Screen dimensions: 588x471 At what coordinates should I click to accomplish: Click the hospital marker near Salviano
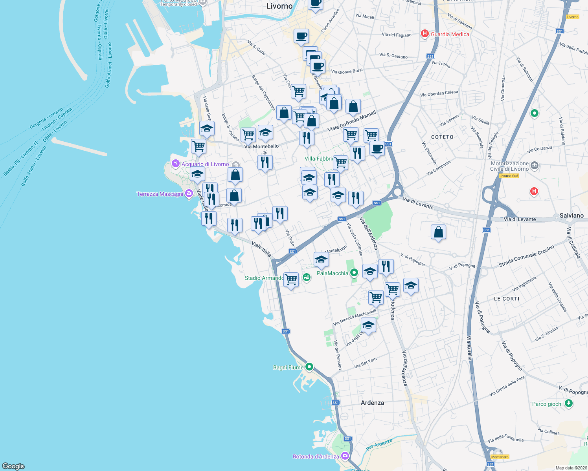tap(534, 191)
